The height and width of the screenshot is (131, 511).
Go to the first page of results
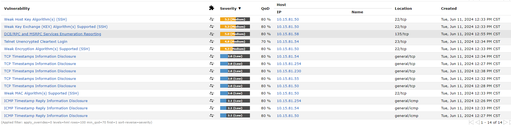[x=471, y=122]
